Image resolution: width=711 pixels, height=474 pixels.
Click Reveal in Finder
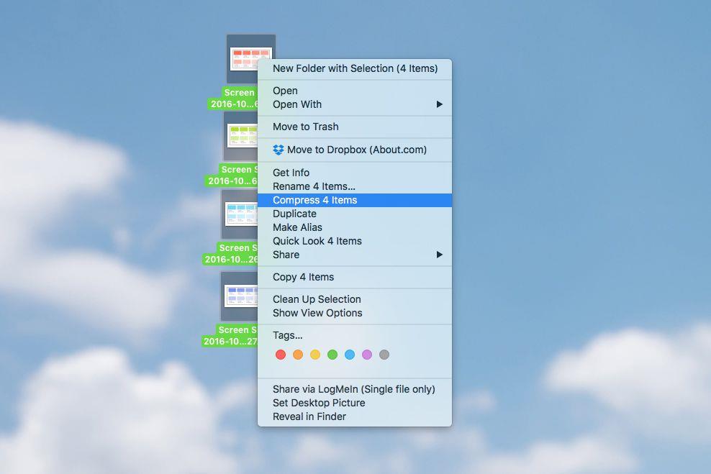pyautogui.click(x=355, y=416)
